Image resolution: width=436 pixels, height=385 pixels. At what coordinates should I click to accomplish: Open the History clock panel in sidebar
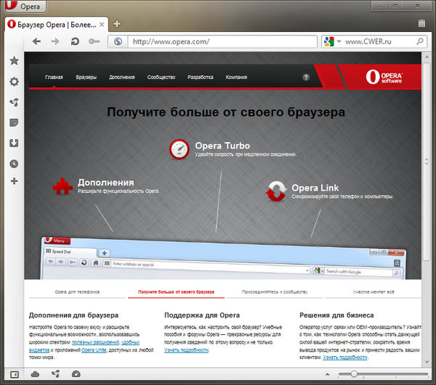point(14,163)
